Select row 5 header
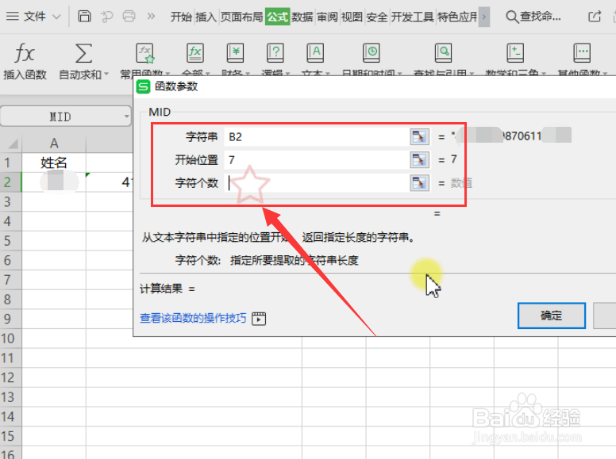This screenshot has width=616, height=459. pos(10,240)
